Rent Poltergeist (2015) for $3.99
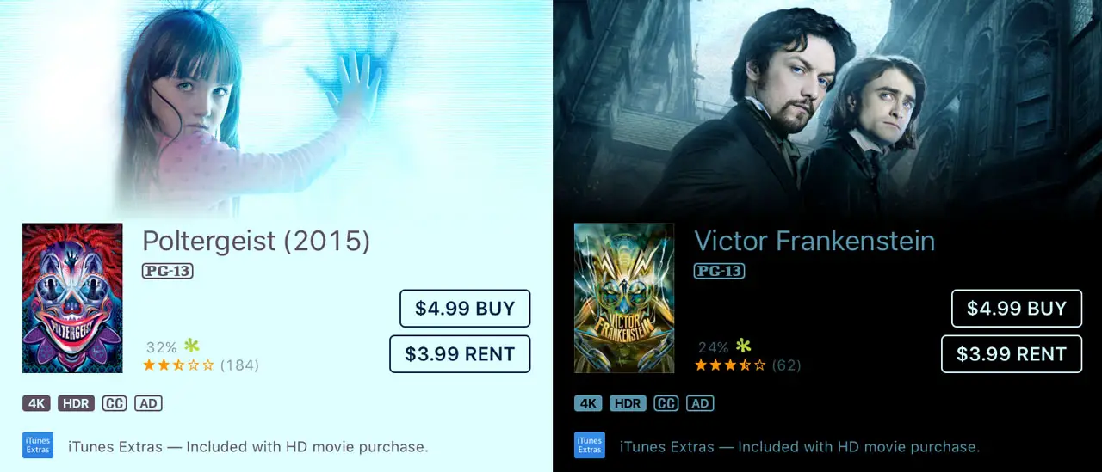Screen dimensions: 1102x472 (x=460, y=354)
